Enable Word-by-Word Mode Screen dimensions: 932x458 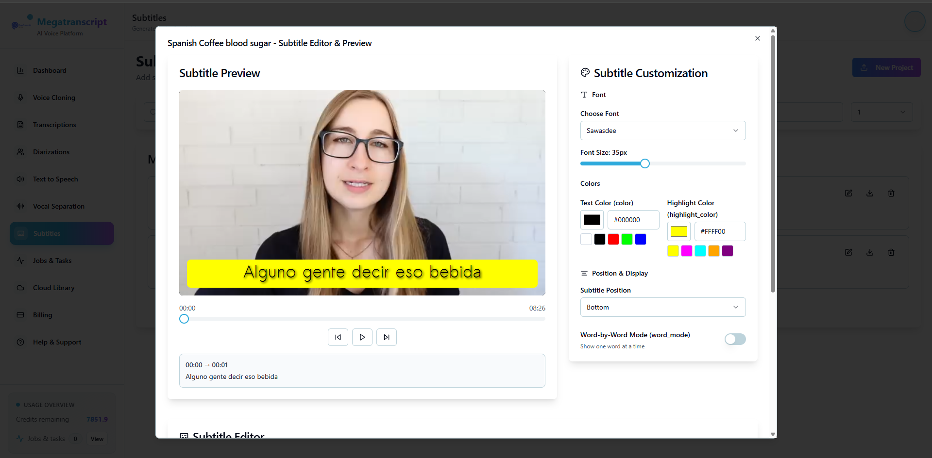[x=734, y=339]
